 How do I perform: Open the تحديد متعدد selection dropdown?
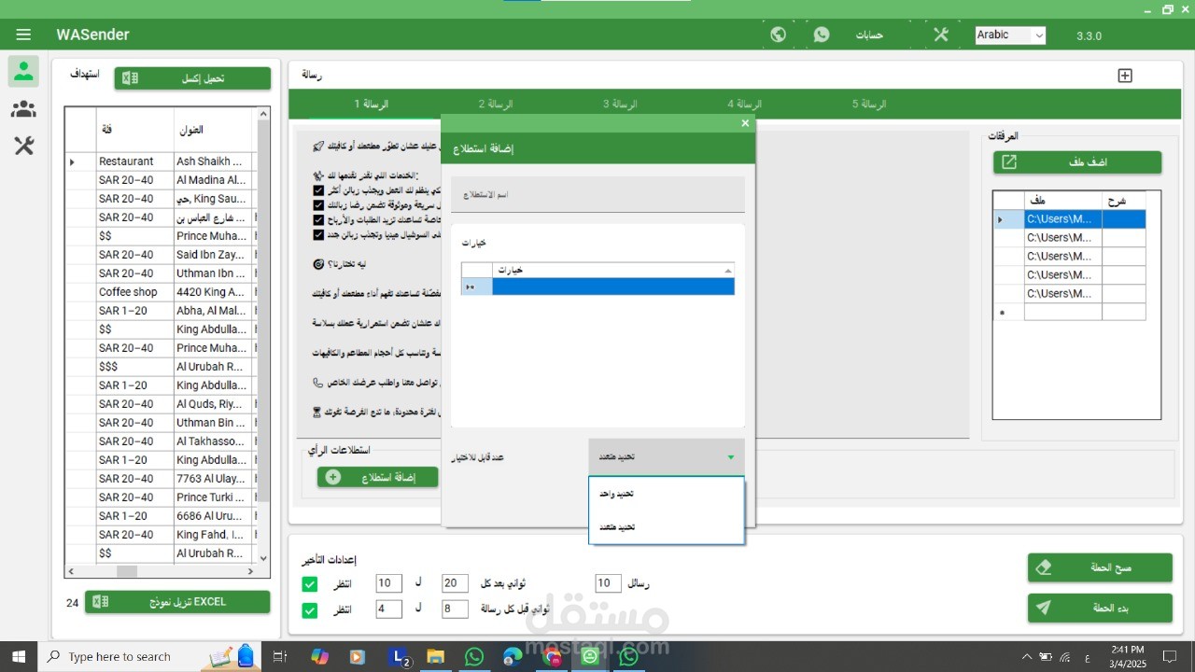(x=667, y=456)
